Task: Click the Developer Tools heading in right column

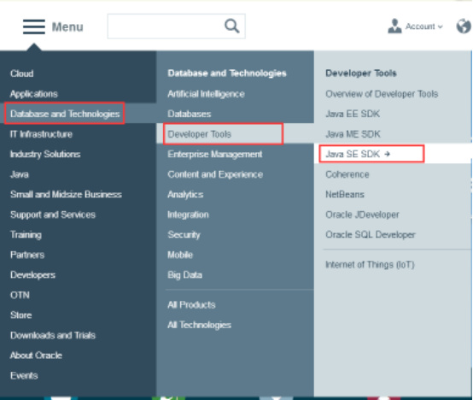Action: click(361, 74)
